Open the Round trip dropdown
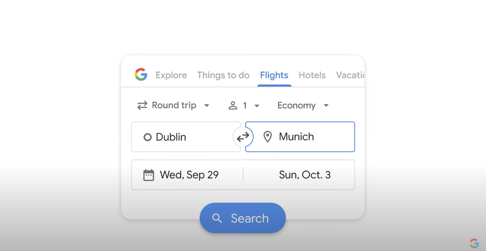 174,105
